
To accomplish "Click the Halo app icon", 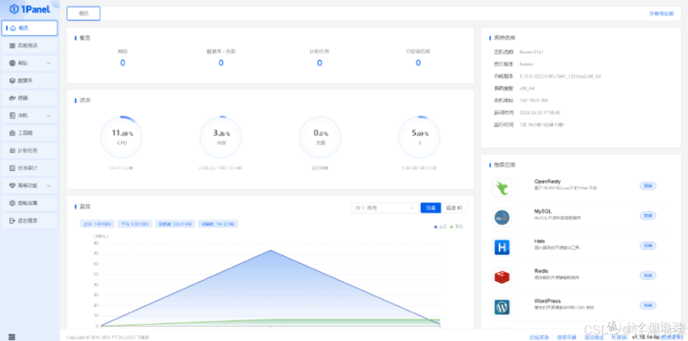I will pyautogui.click(x=502, y=247).
